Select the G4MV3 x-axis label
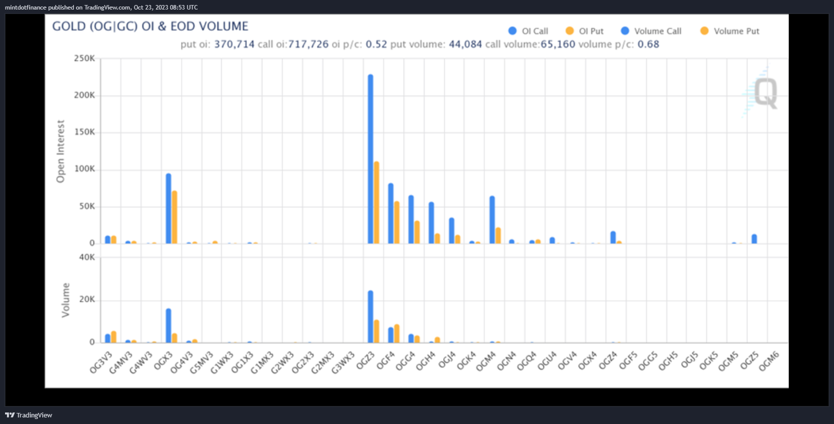Viewport: 834px width, 424px height. point(121,363)
